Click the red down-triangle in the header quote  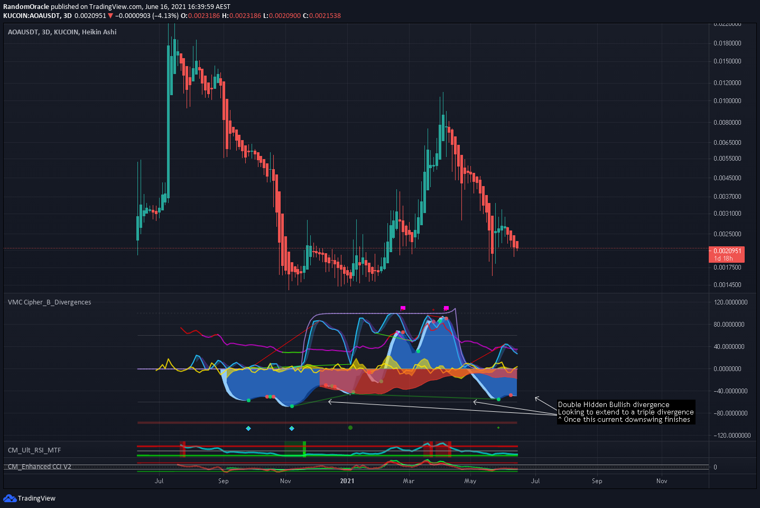[110, 15]
